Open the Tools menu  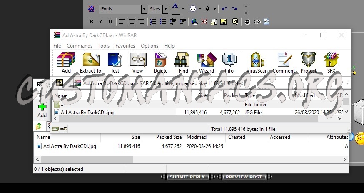pyautogui.click(x=104, y=46)
